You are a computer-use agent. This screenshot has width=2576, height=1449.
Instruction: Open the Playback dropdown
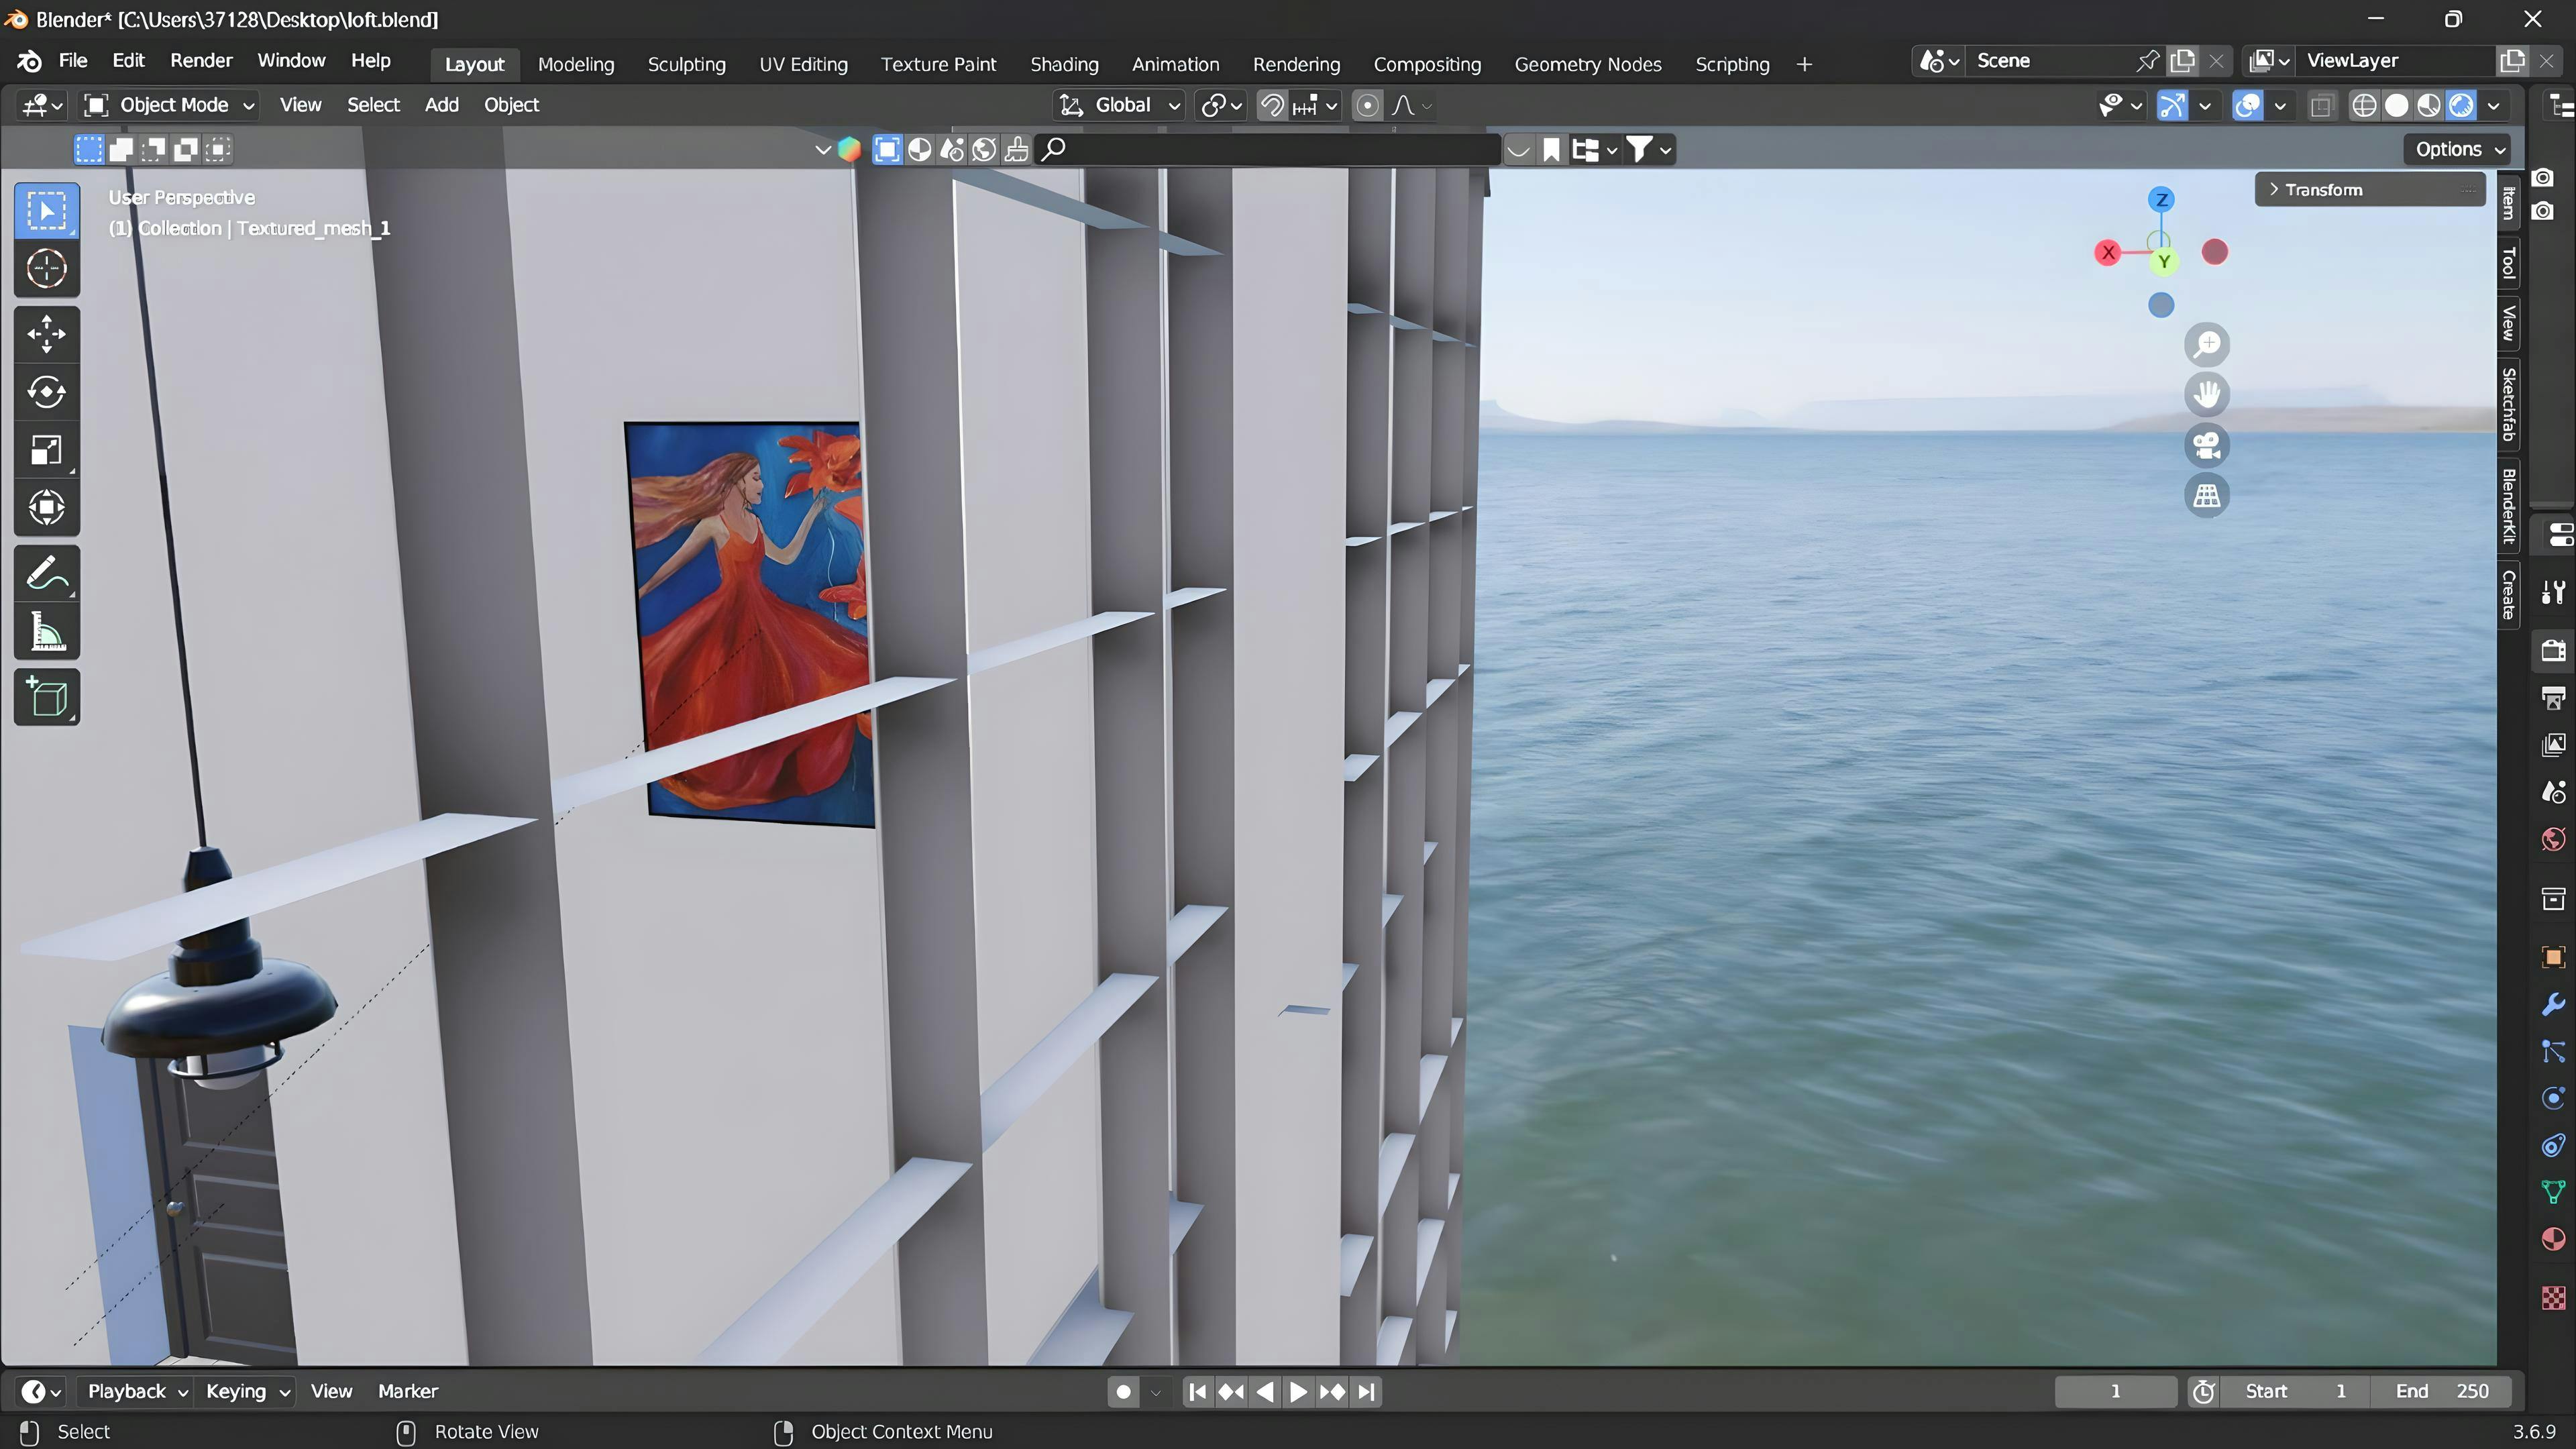137,1391
